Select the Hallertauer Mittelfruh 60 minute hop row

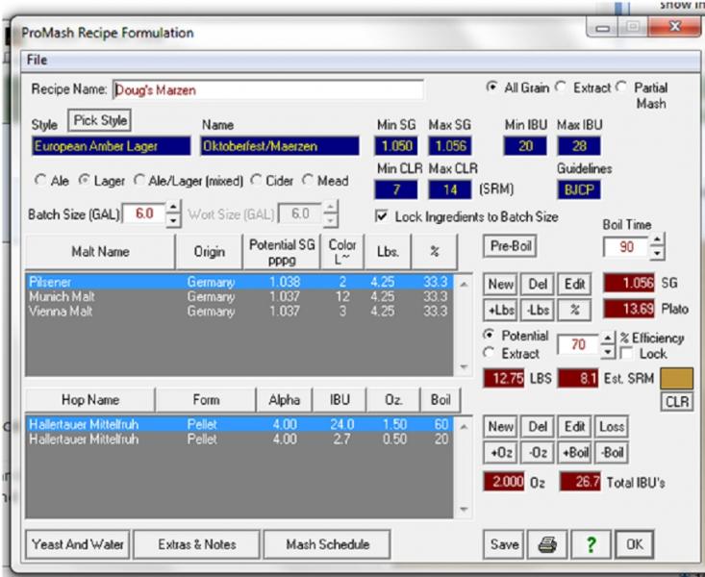[x=239, y=424]
